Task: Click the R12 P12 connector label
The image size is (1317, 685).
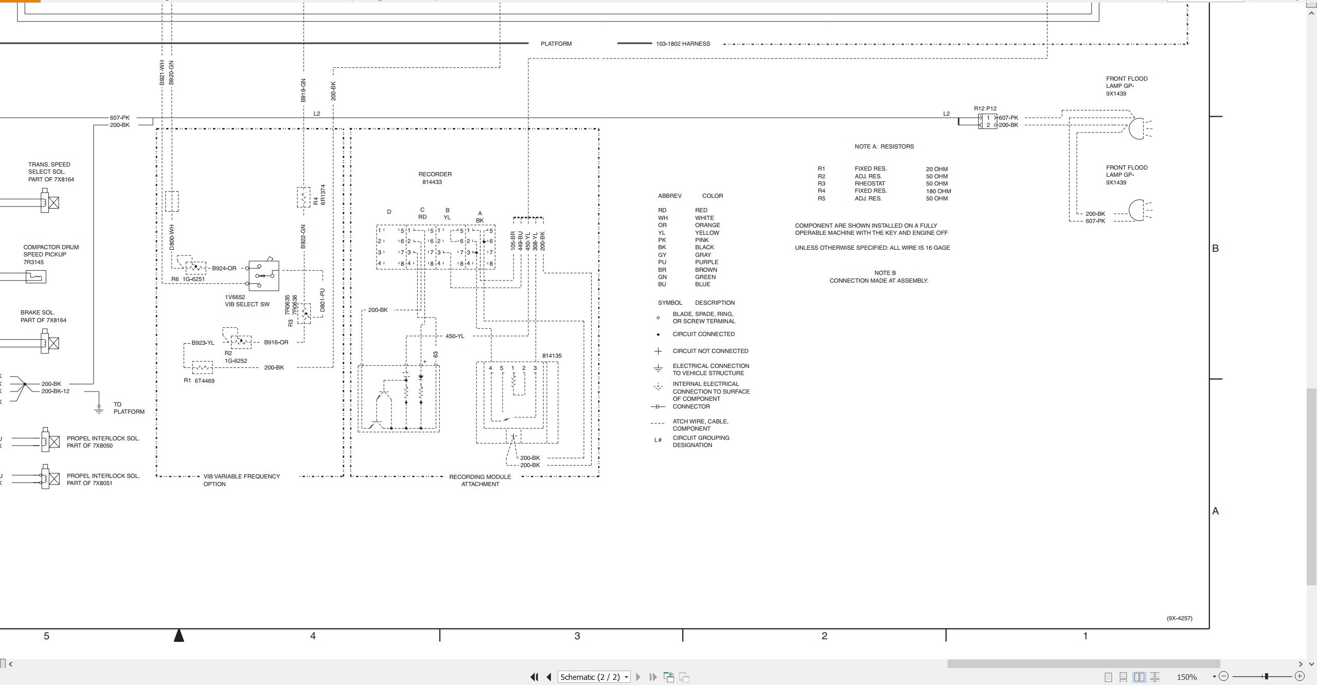Action: (x=985, y=108)
